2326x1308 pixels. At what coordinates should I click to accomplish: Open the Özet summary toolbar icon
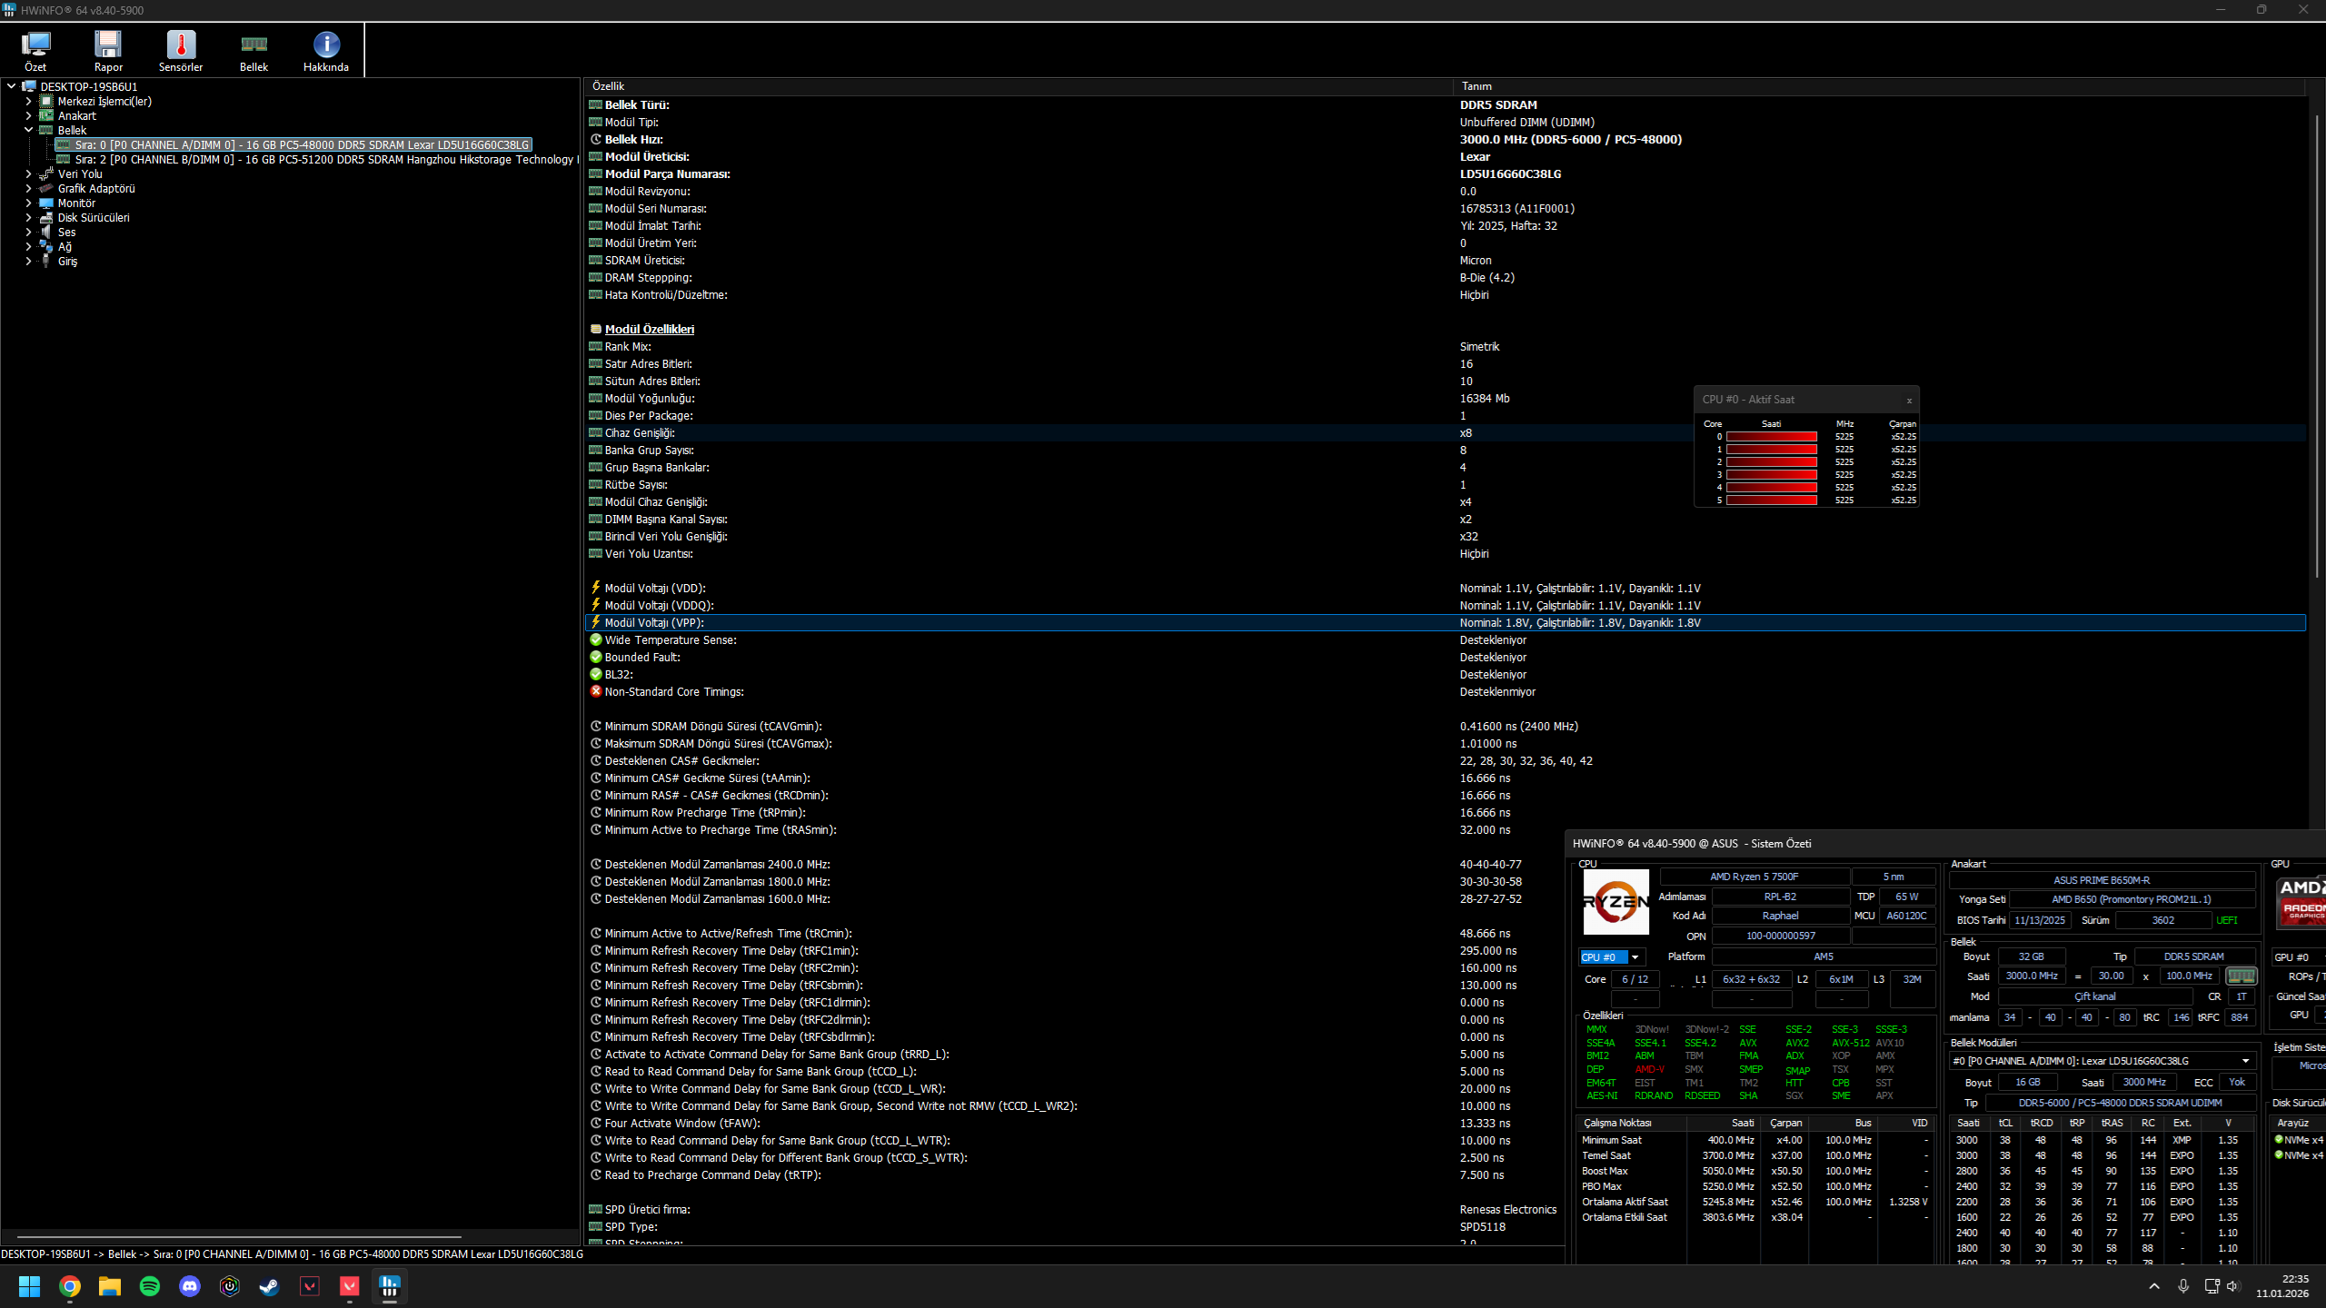coord(35,51)
